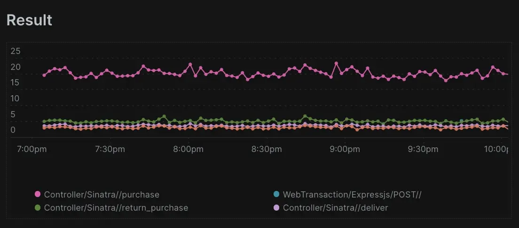
Task: Click the 25 value on the y-axis
Action: [16, 51]
